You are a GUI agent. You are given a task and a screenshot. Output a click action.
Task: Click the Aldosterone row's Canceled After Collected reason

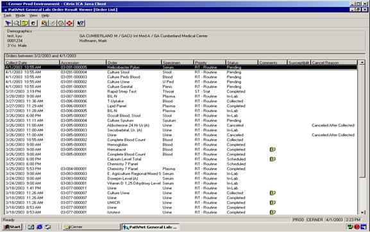point(333,125)
